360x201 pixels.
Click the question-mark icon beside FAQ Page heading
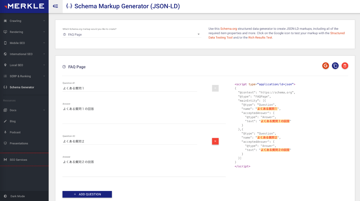pyautogui.click(x=64, y=67)
